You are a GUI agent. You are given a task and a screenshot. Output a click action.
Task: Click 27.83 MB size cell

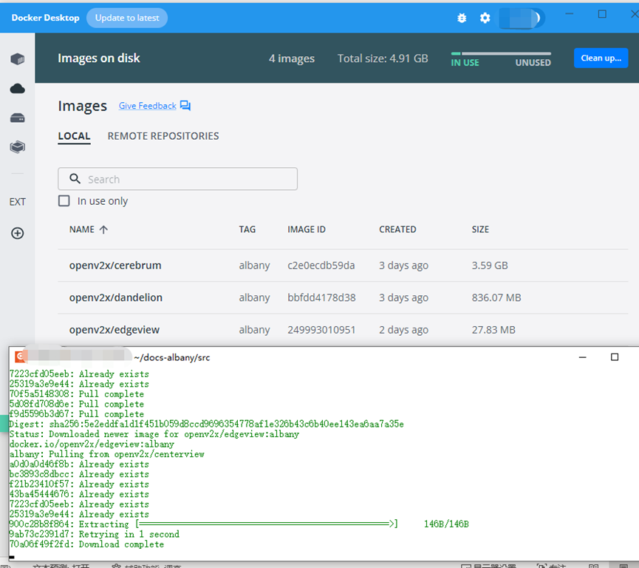coord(493,330)
